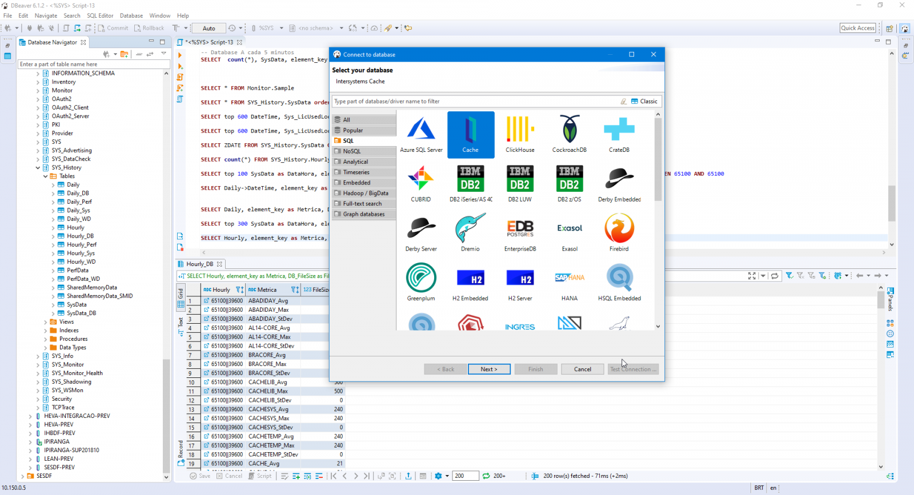Filter drivers by Popular category
914x495 pixels.
coord(364,130)
